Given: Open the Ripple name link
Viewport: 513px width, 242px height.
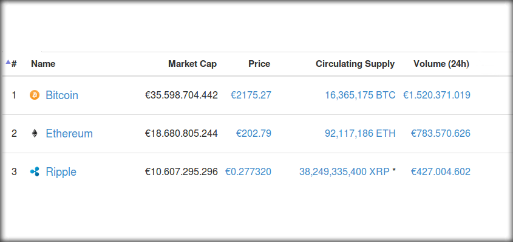Looking at the screenshot, I should 61,171.
